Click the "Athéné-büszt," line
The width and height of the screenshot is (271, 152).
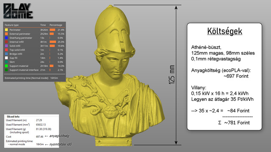click(206, 47)
